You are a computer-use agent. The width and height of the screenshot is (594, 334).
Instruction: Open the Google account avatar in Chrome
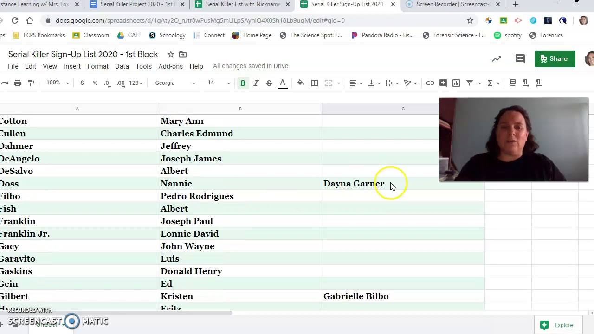(x=584, y=20)
